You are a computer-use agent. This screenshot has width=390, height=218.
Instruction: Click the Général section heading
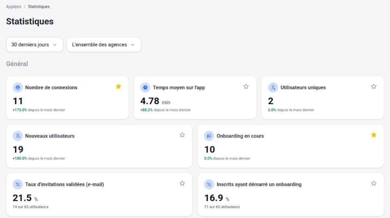click(17, 64)
